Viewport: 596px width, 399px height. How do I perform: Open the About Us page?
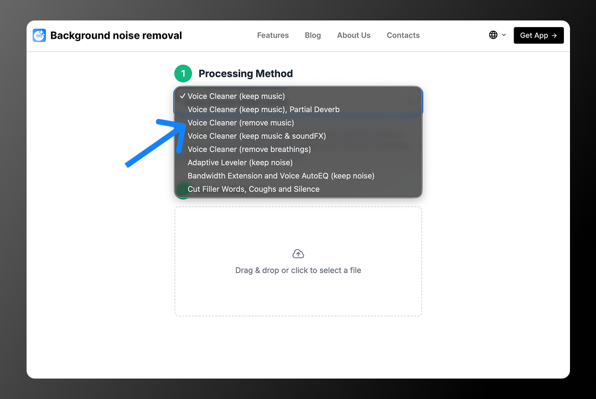354,35
